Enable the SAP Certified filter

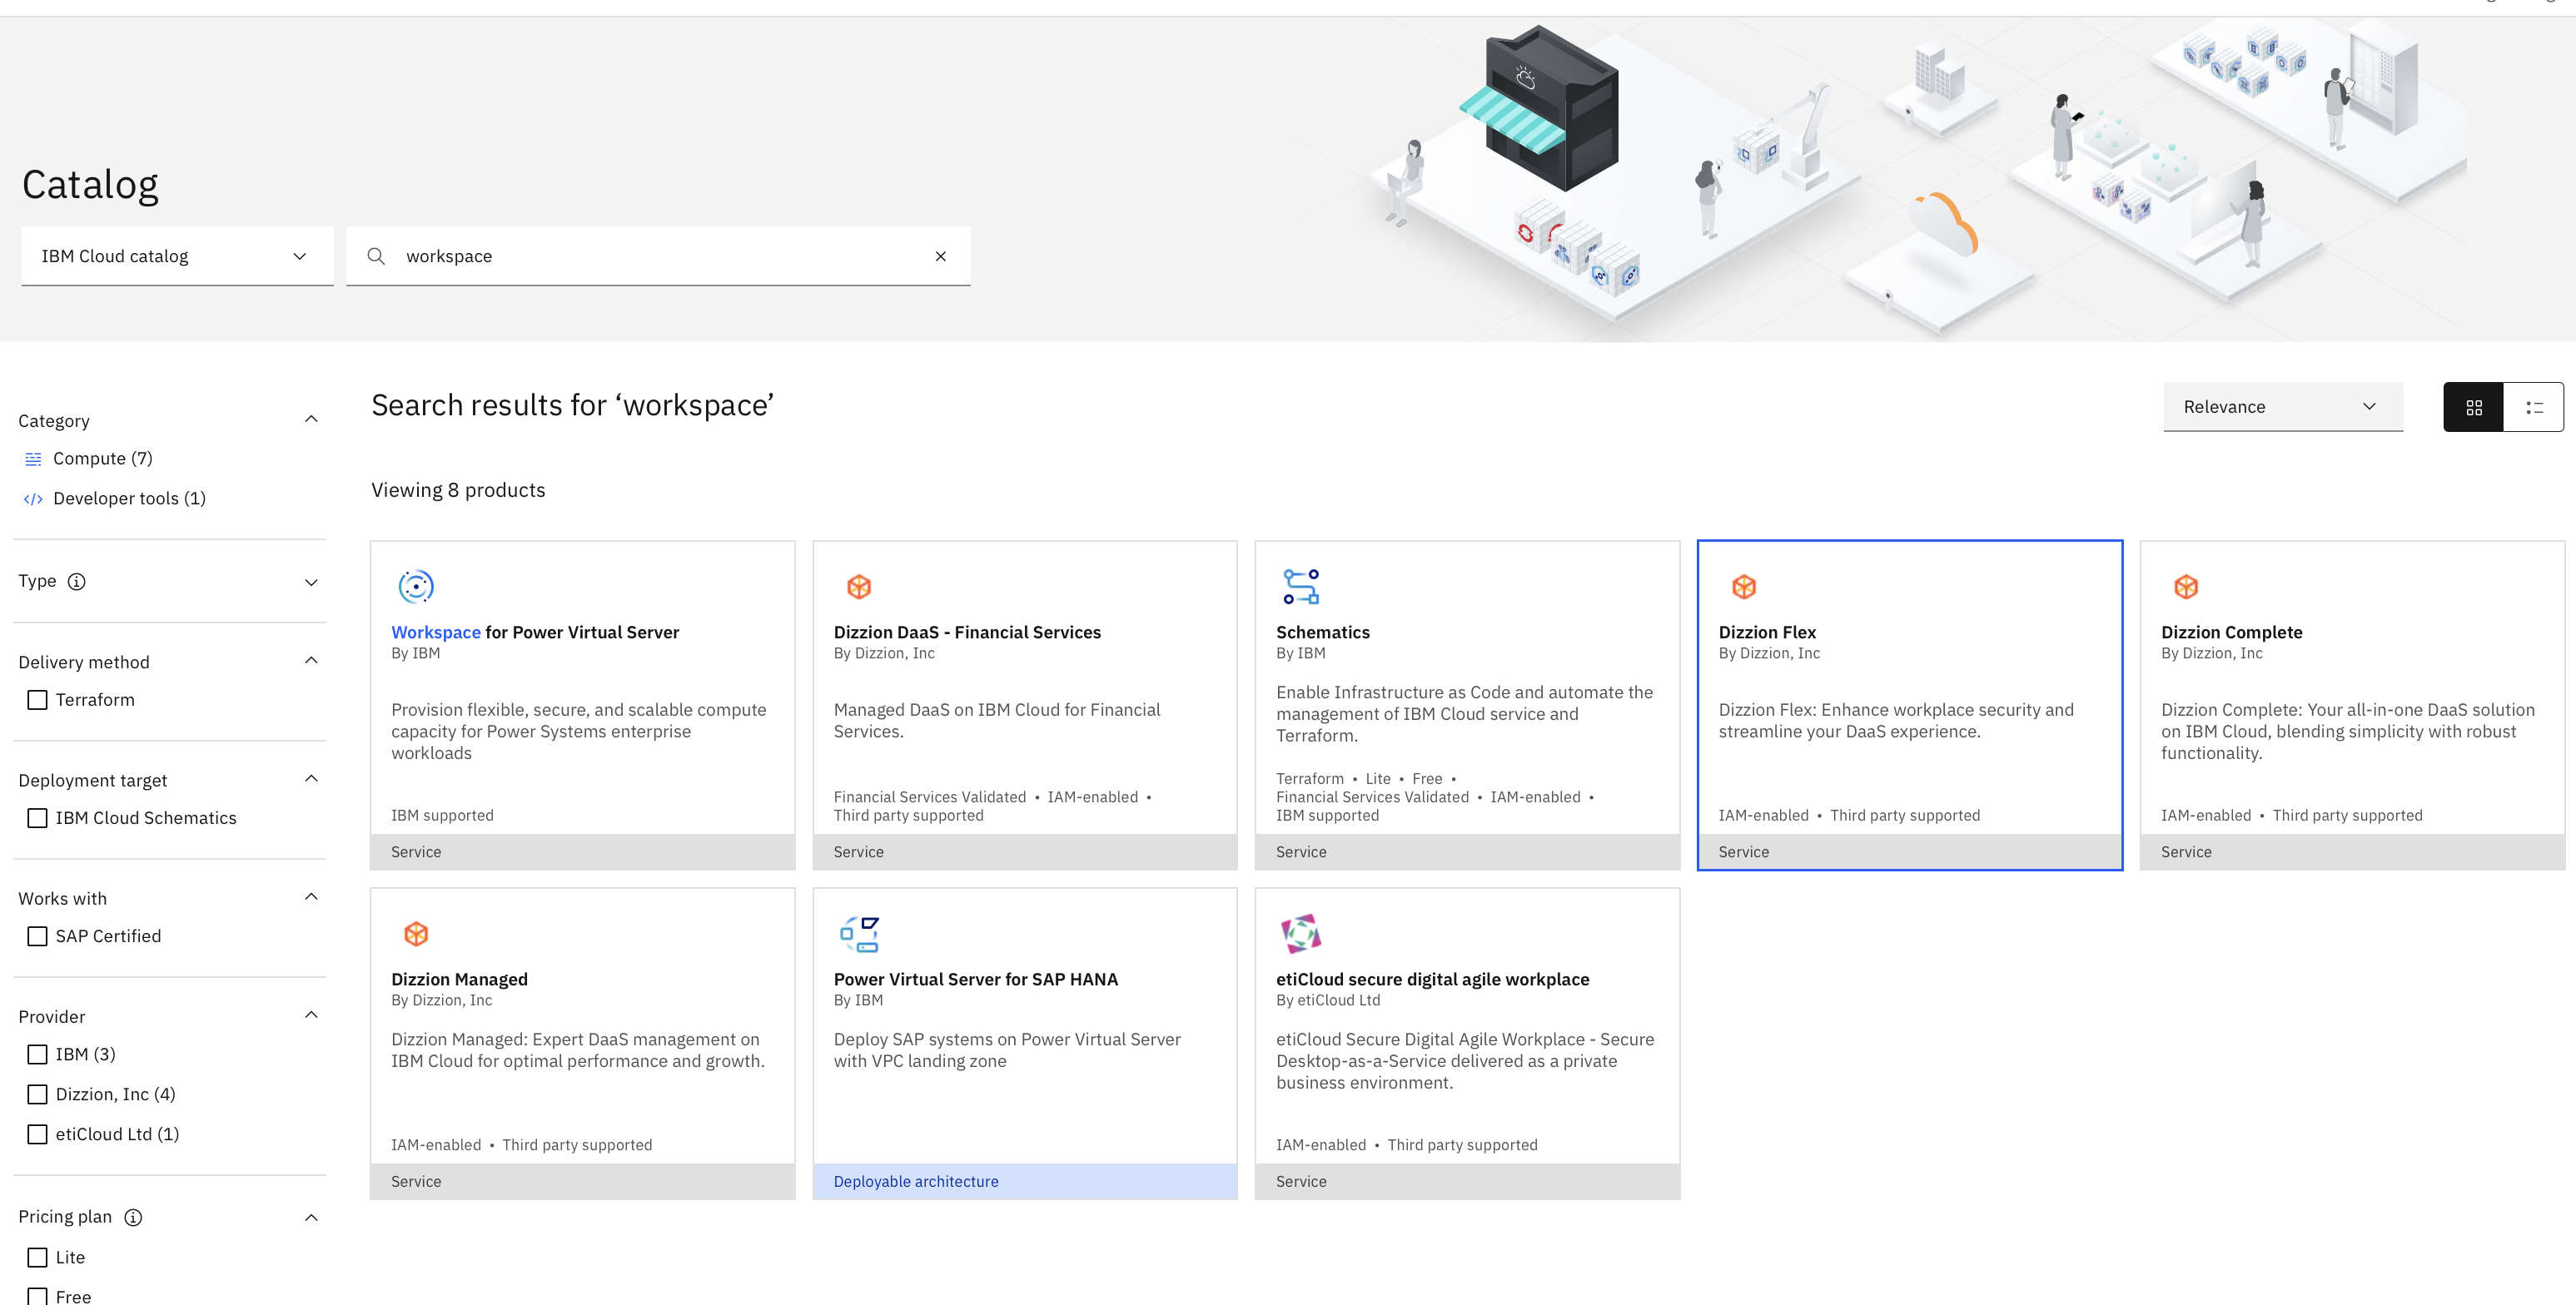37,936
